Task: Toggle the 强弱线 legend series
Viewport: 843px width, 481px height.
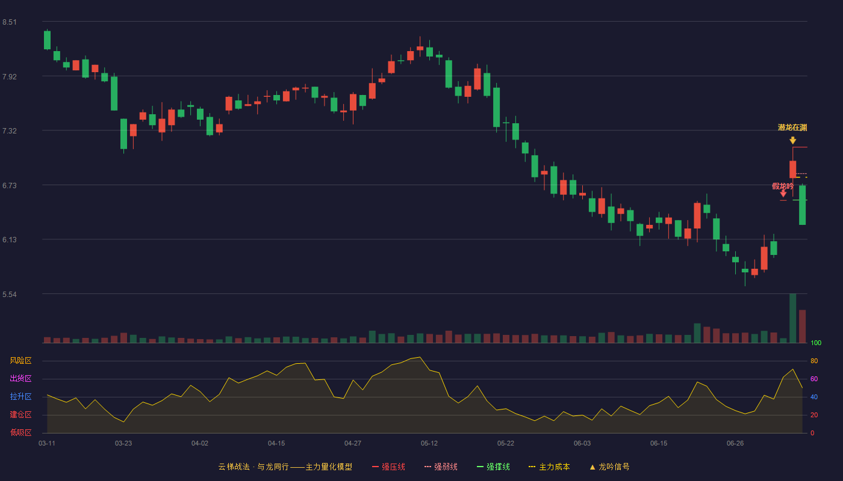Action: (441, 467)
